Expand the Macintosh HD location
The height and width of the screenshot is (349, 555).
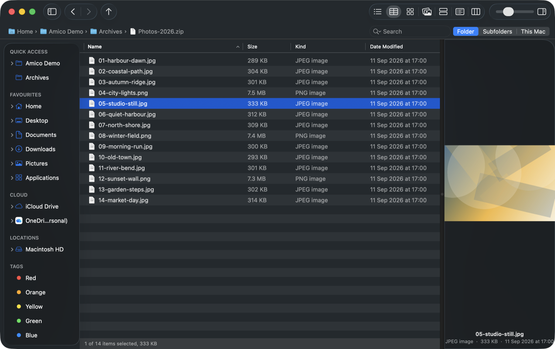pos(12,249)
